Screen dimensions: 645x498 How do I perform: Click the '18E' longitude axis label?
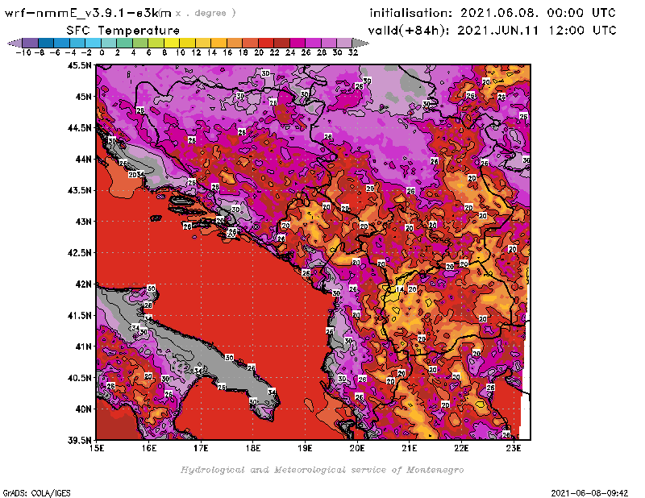(253, 448)
